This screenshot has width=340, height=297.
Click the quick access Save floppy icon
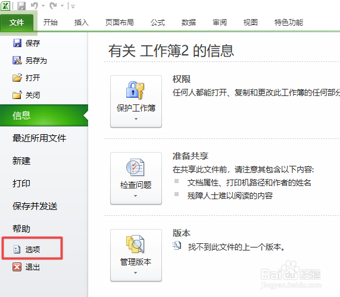[x=21, y=6]
